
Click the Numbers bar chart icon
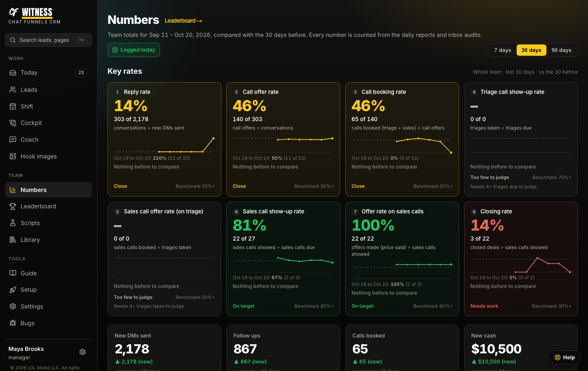pyautogui.click(x=13, y=190)
